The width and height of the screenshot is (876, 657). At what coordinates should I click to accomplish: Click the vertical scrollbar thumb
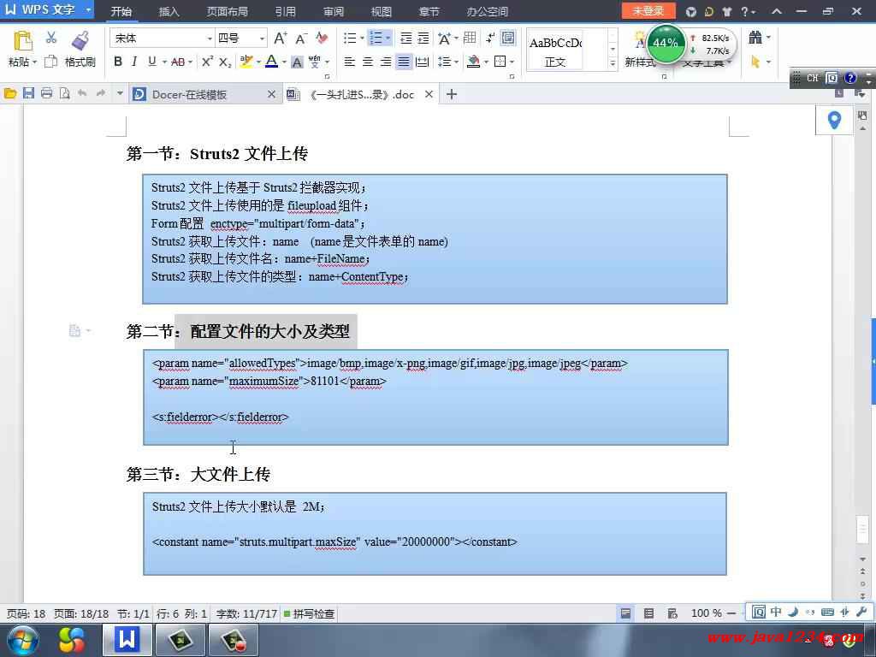[x=862, y=529]
